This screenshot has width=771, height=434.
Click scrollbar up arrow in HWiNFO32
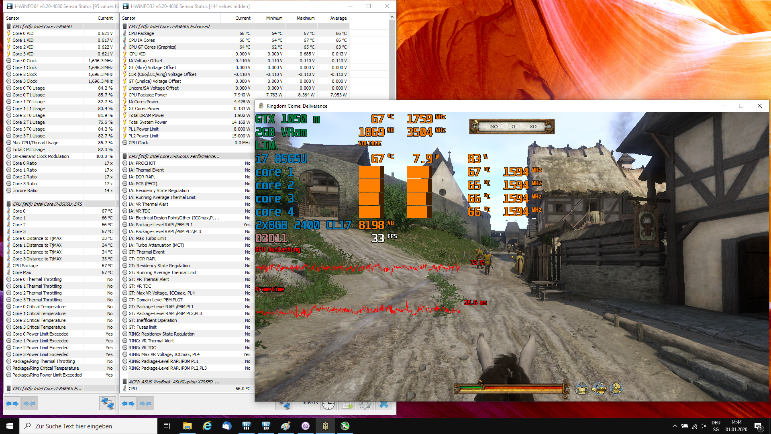(x=392, y=17)
